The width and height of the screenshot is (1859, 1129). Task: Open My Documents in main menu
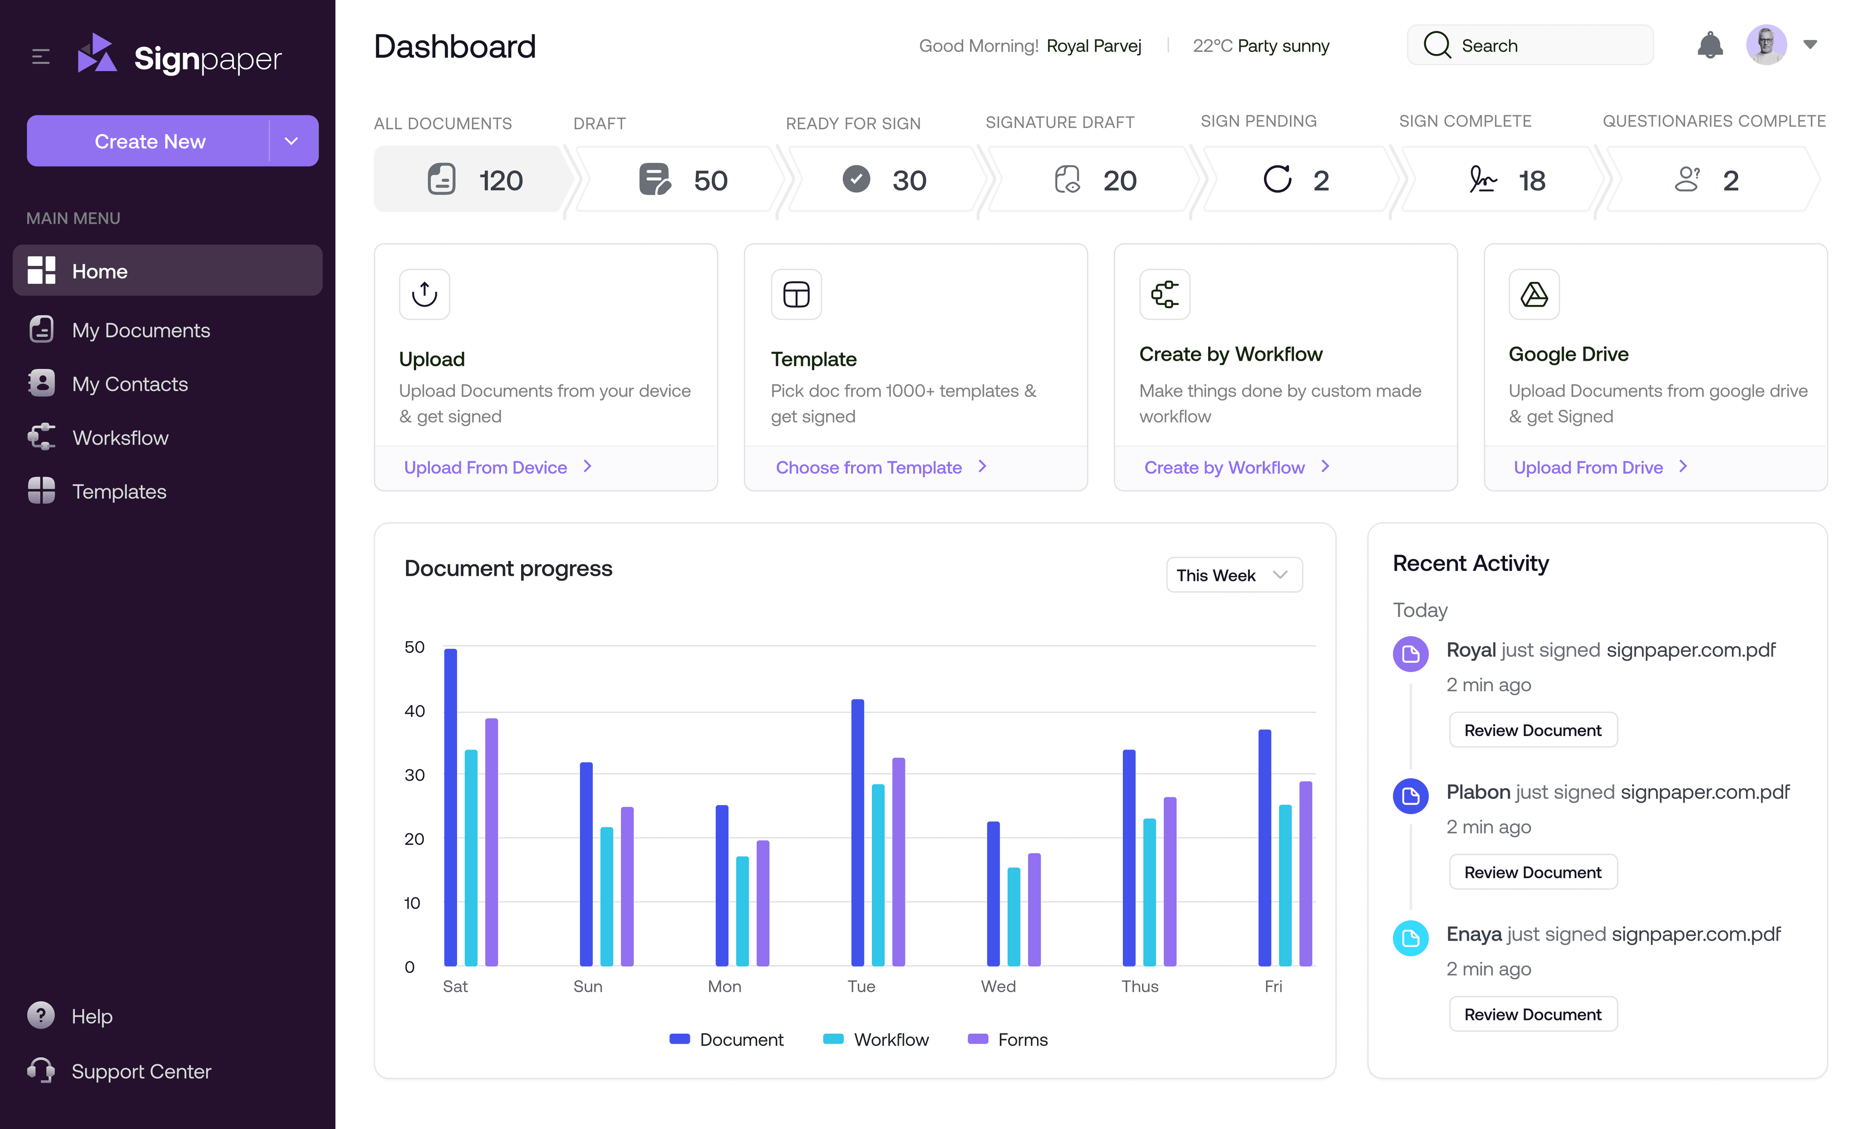click(140, 330)
